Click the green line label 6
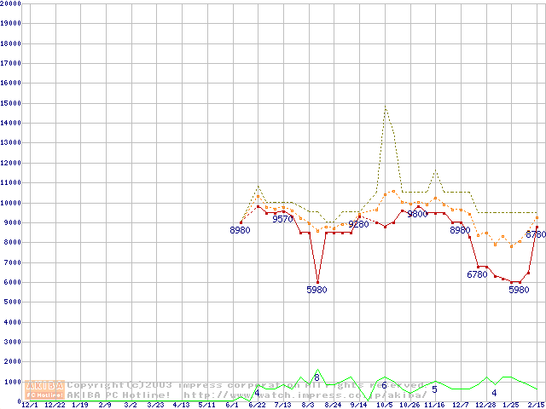This screenshot has height=409, width=546. pos(384,386)
